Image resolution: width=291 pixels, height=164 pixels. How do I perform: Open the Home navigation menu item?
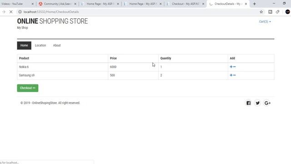point(24,46)
